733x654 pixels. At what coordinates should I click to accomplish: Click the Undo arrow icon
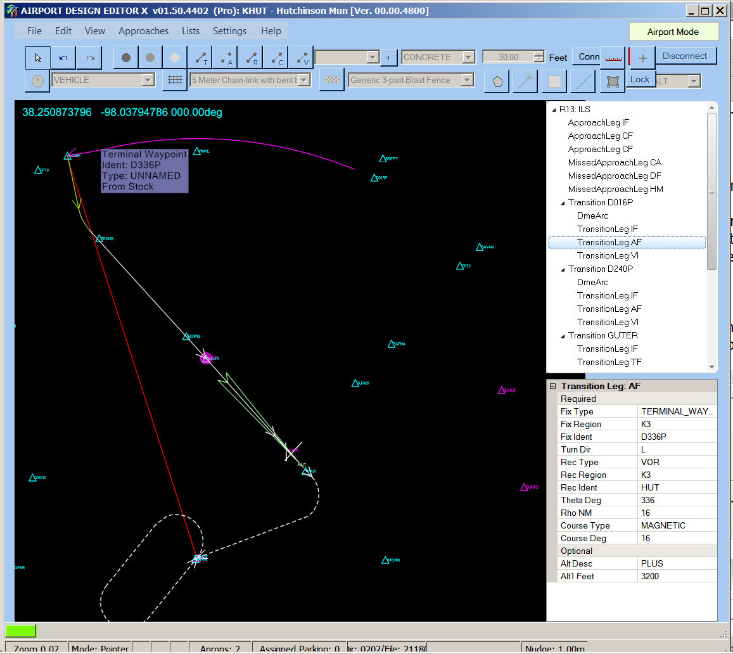click(63, 58)
